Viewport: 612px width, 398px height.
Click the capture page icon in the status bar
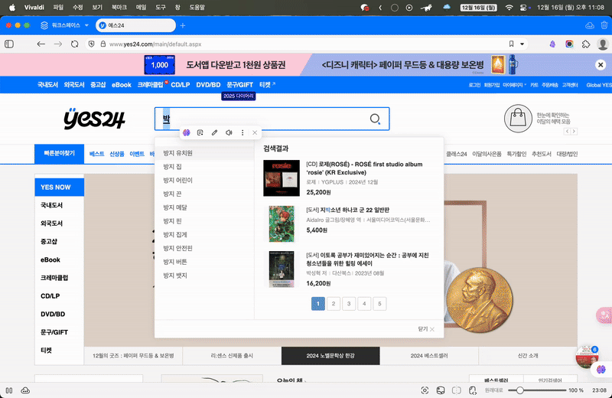[425, 390]
